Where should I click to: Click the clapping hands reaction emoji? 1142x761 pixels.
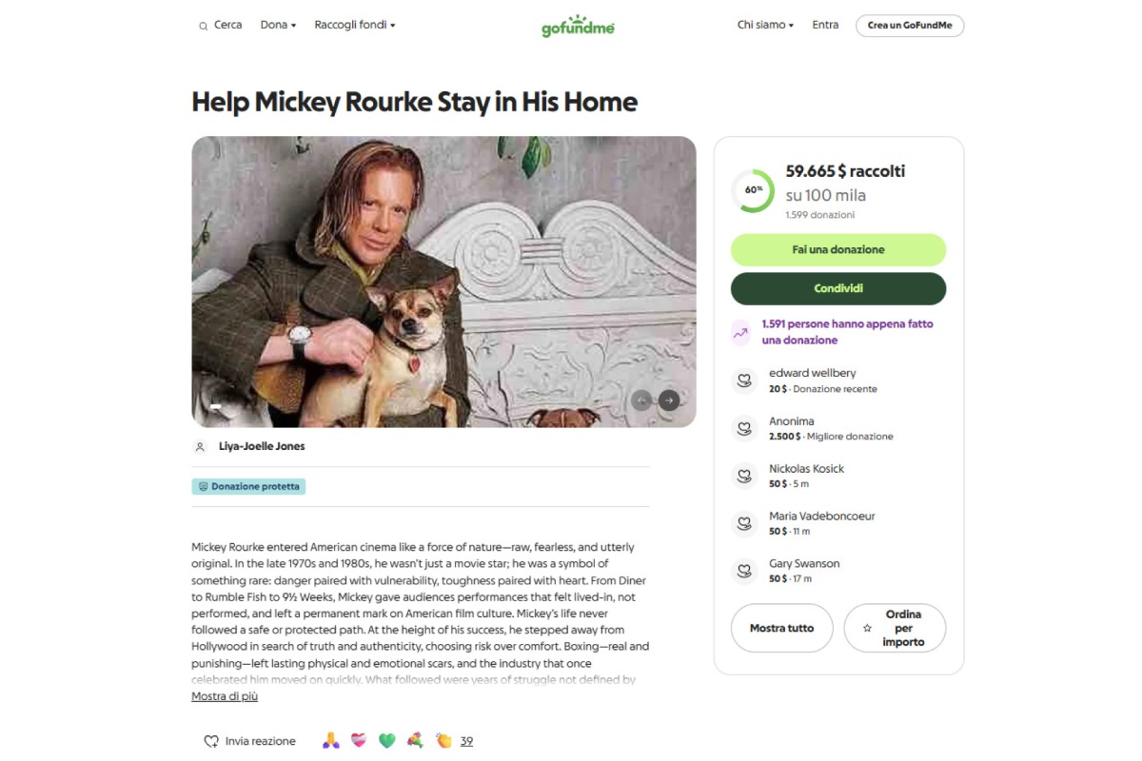point(443,740)
